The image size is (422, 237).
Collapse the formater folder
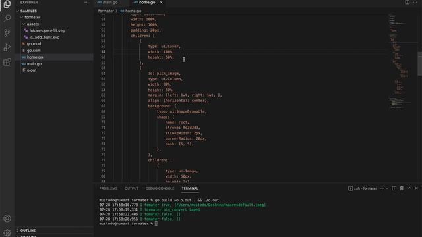(32, 17)
